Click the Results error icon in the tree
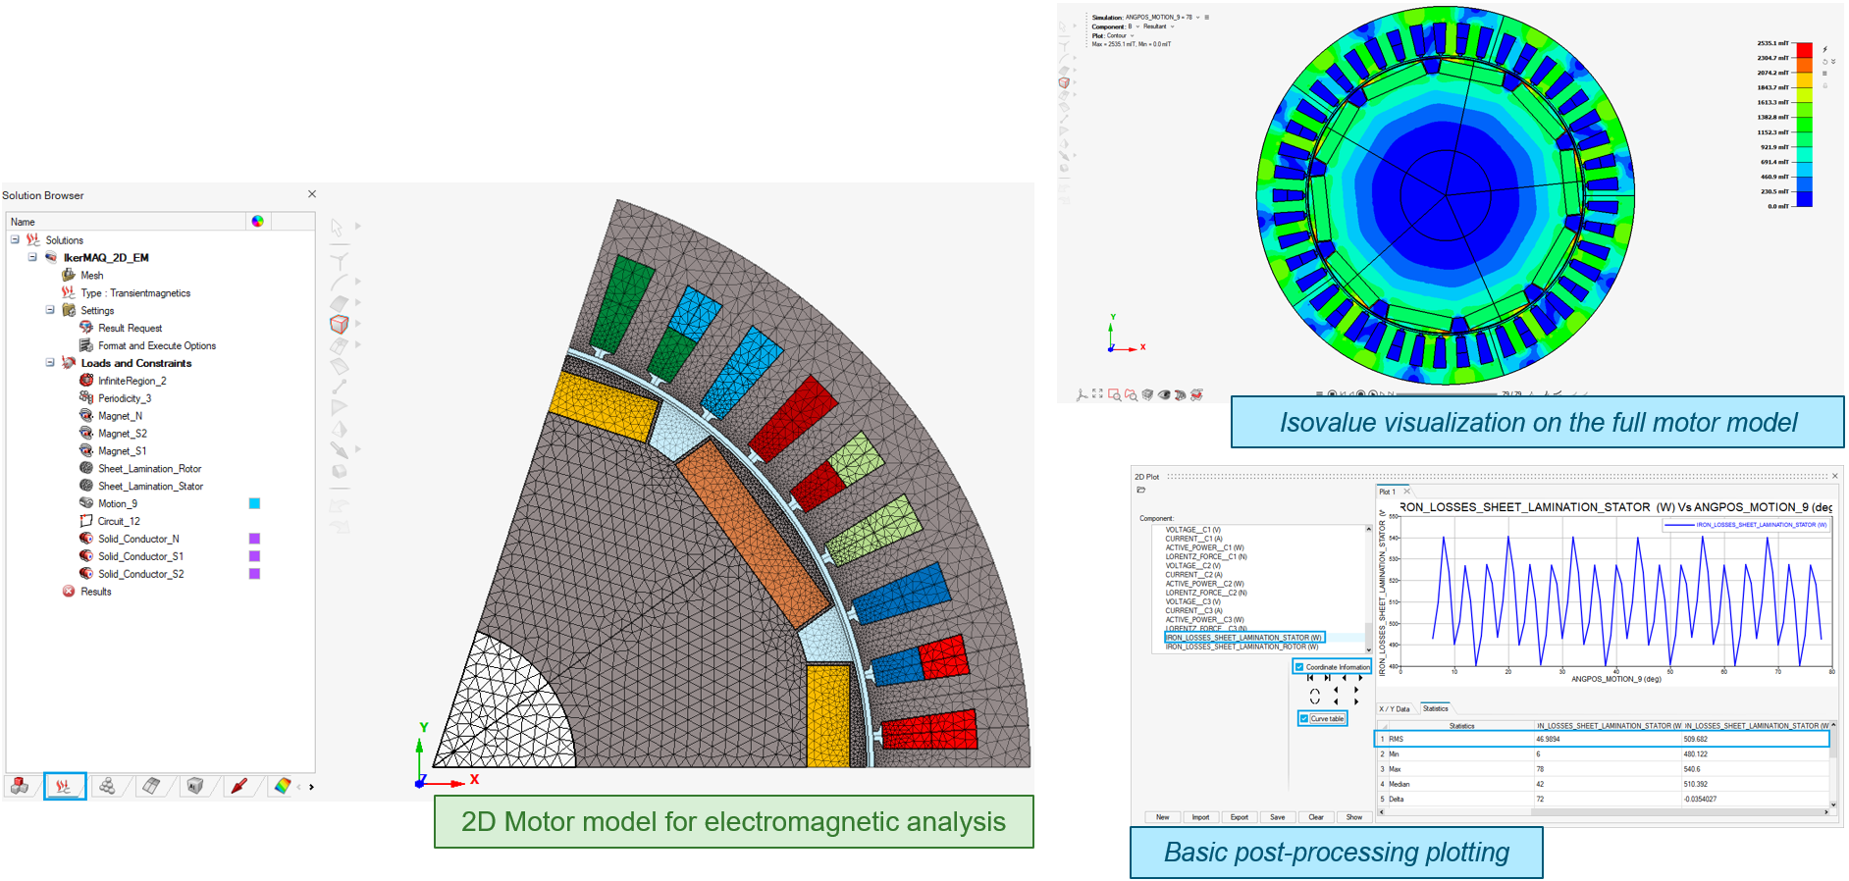Screen dimensions: 1849x881 coord(69,592)
